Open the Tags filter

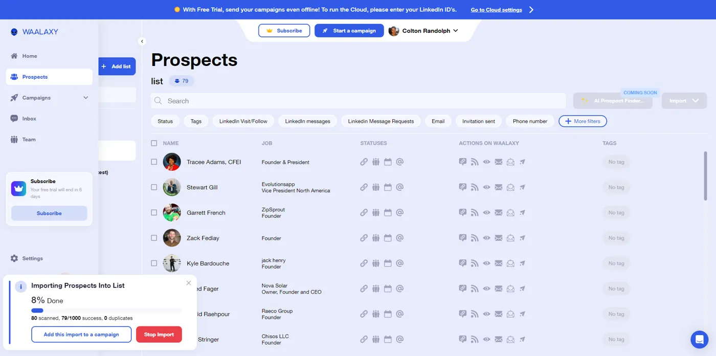click(196, 121)
